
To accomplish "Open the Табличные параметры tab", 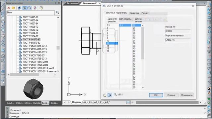I will 116,13.
